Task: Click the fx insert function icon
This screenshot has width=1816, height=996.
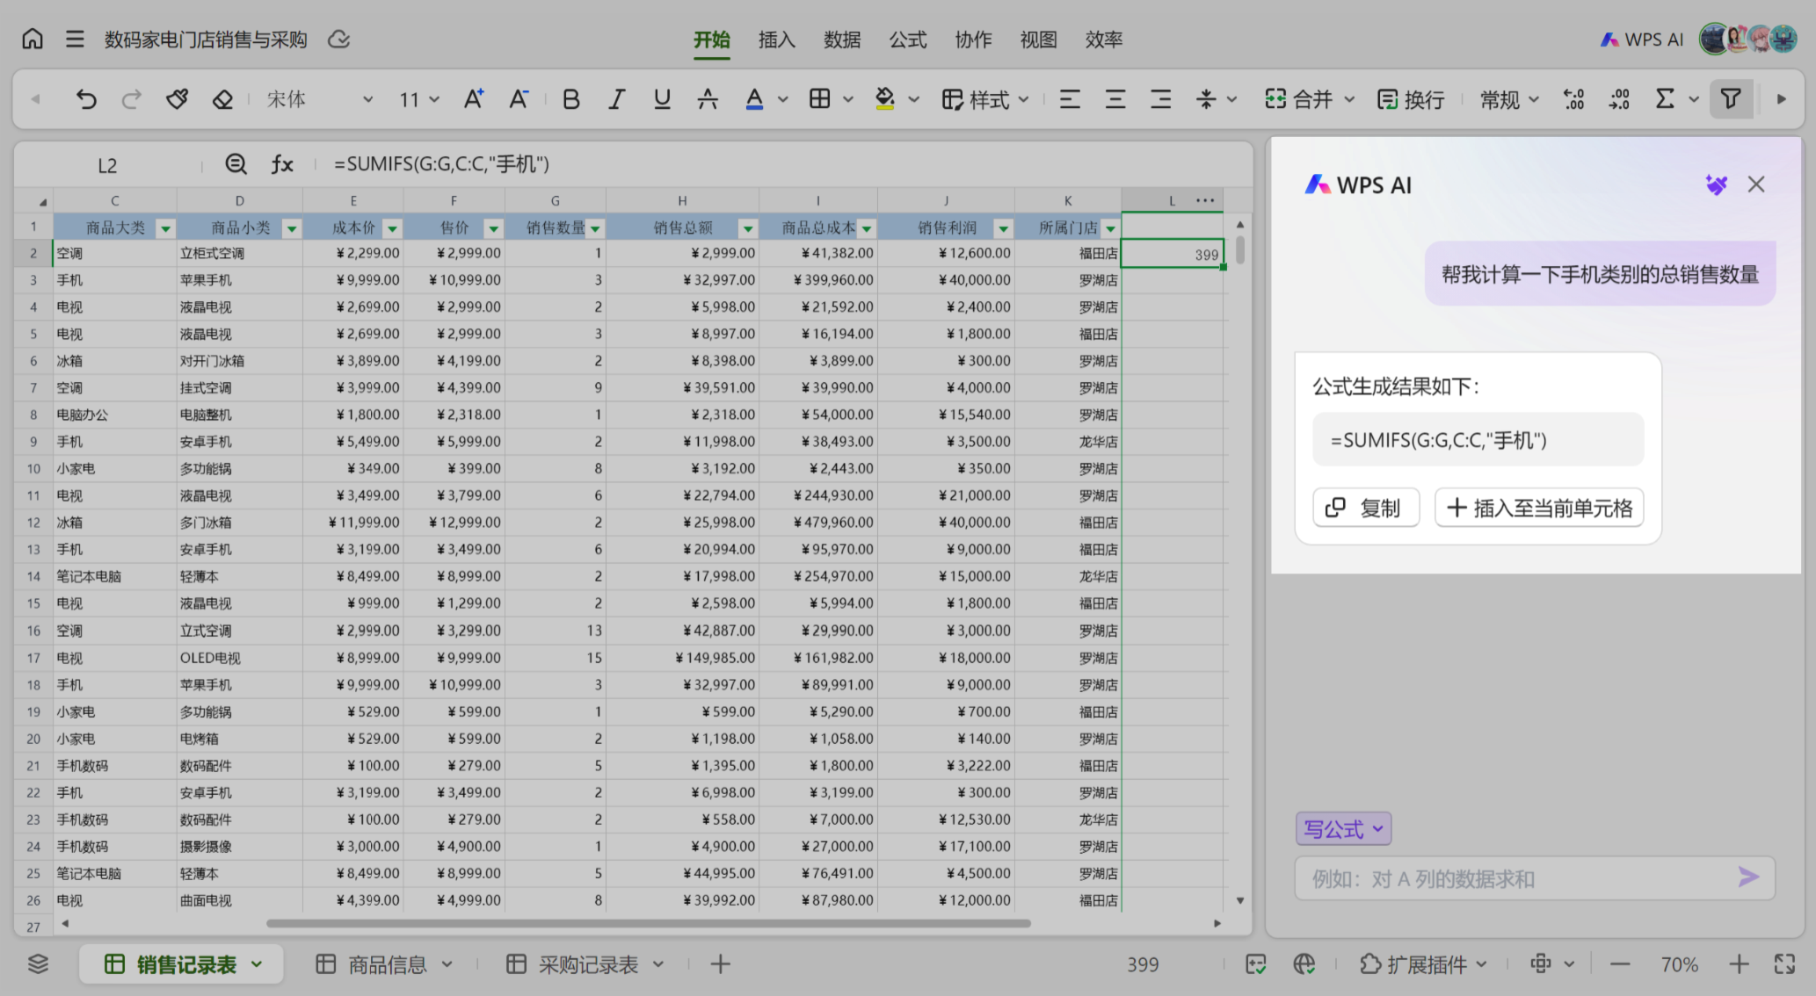Action: pos(281,164)
